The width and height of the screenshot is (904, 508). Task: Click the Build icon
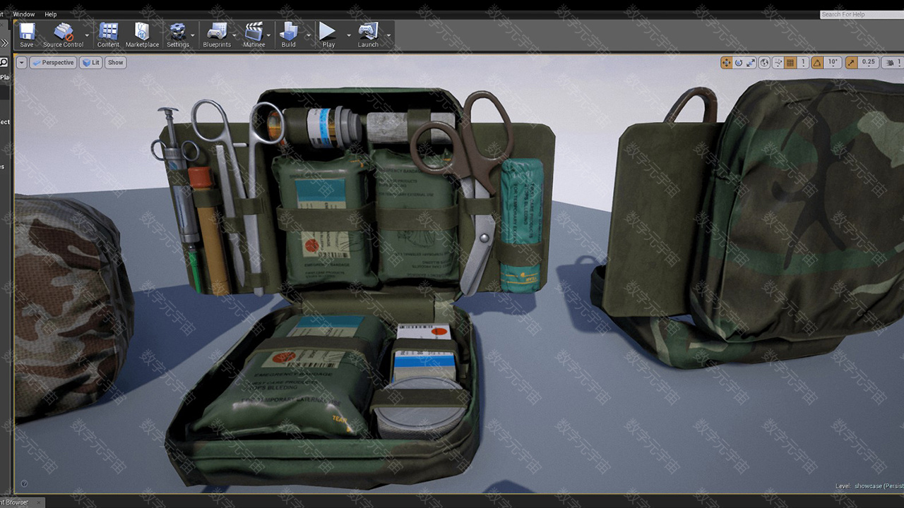click(x=288, y=35)
